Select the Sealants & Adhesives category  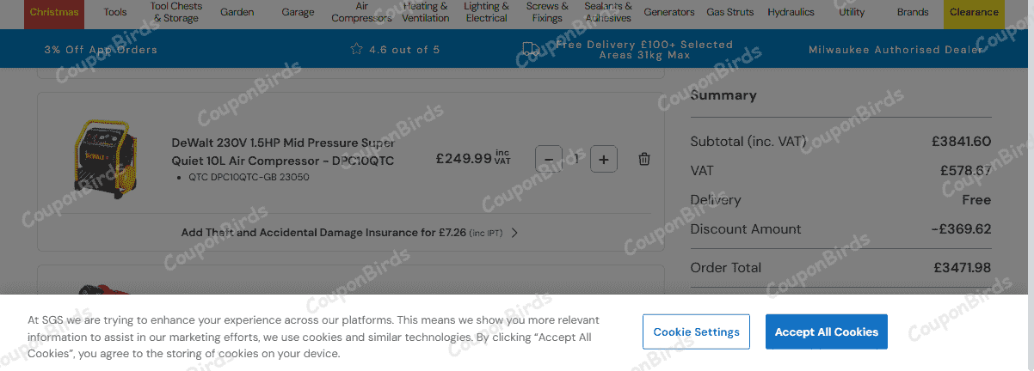608,12
